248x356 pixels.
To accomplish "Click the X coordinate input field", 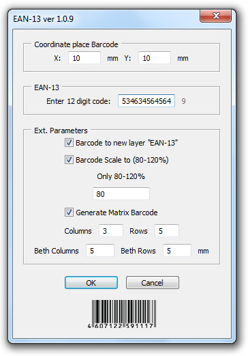I will pyautogui.click(x=84, y=58).
